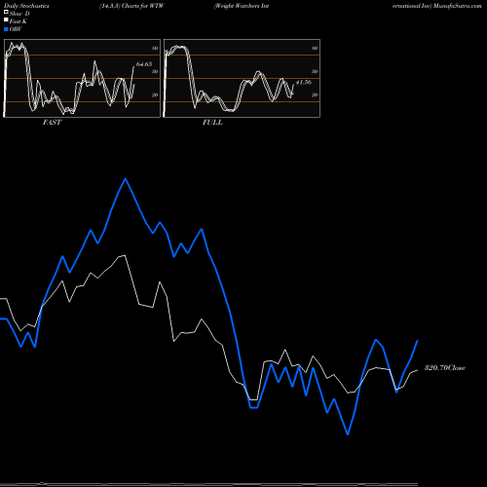
Task: Click the '(14,3,3) Charts for WTW' text
Action: (x=131, y=6)
